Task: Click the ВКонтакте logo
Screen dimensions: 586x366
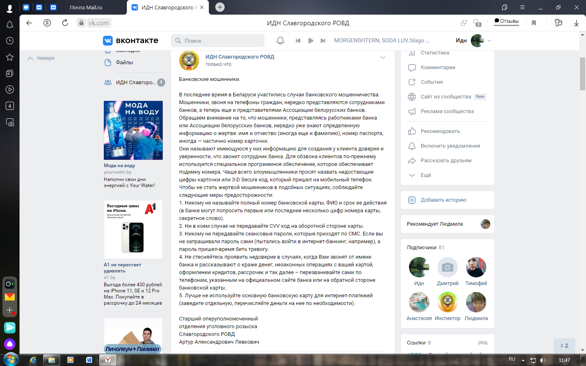Action: [x=131, y=41]
